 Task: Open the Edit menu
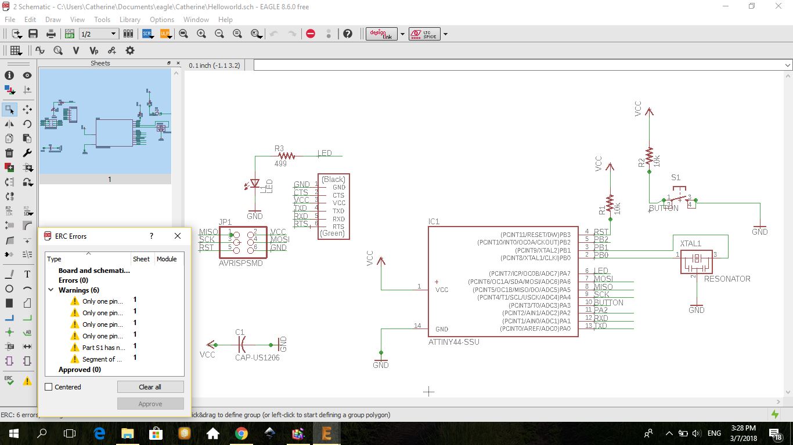coord(30,20)
